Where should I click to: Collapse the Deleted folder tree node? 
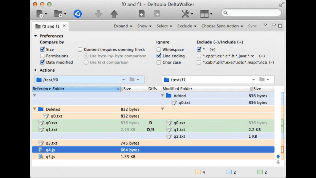[35, 109]
